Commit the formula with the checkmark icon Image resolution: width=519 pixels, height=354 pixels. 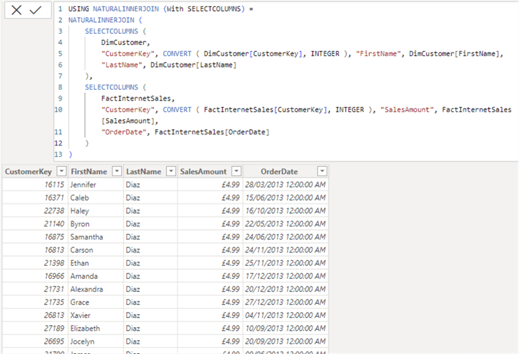(35, 10)
